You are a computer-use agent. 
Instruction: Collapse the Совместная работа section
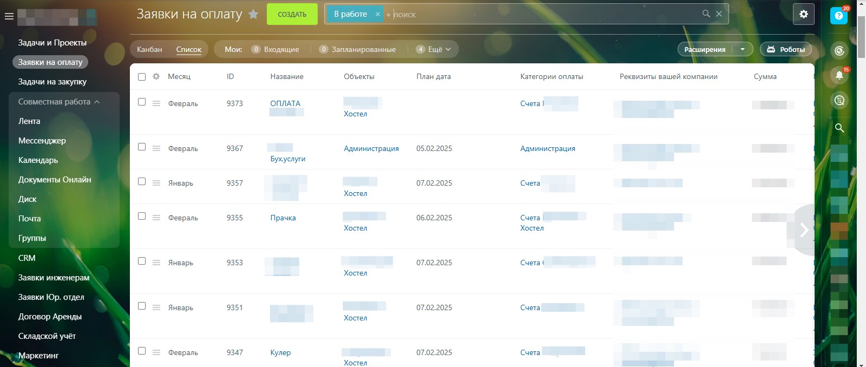pyautogui.click(x=97, y=102)
